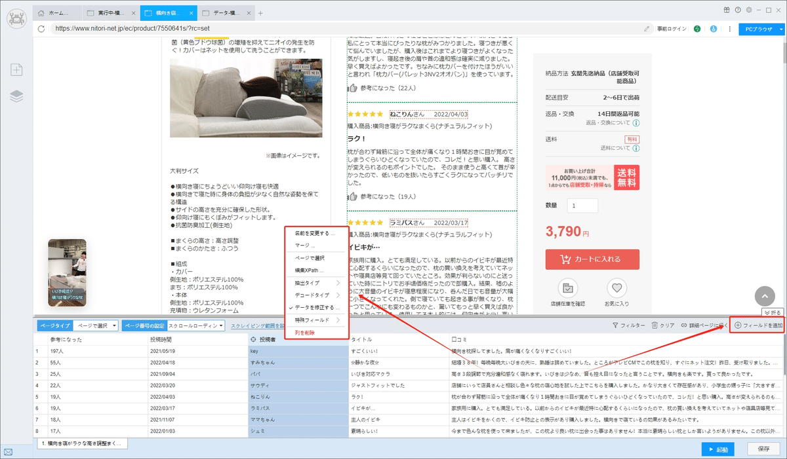Viewport: 787px width, 459px height.
Task: Click the green shield icon in toolbar
Action: pyautogui.click(x=698, y=29)
